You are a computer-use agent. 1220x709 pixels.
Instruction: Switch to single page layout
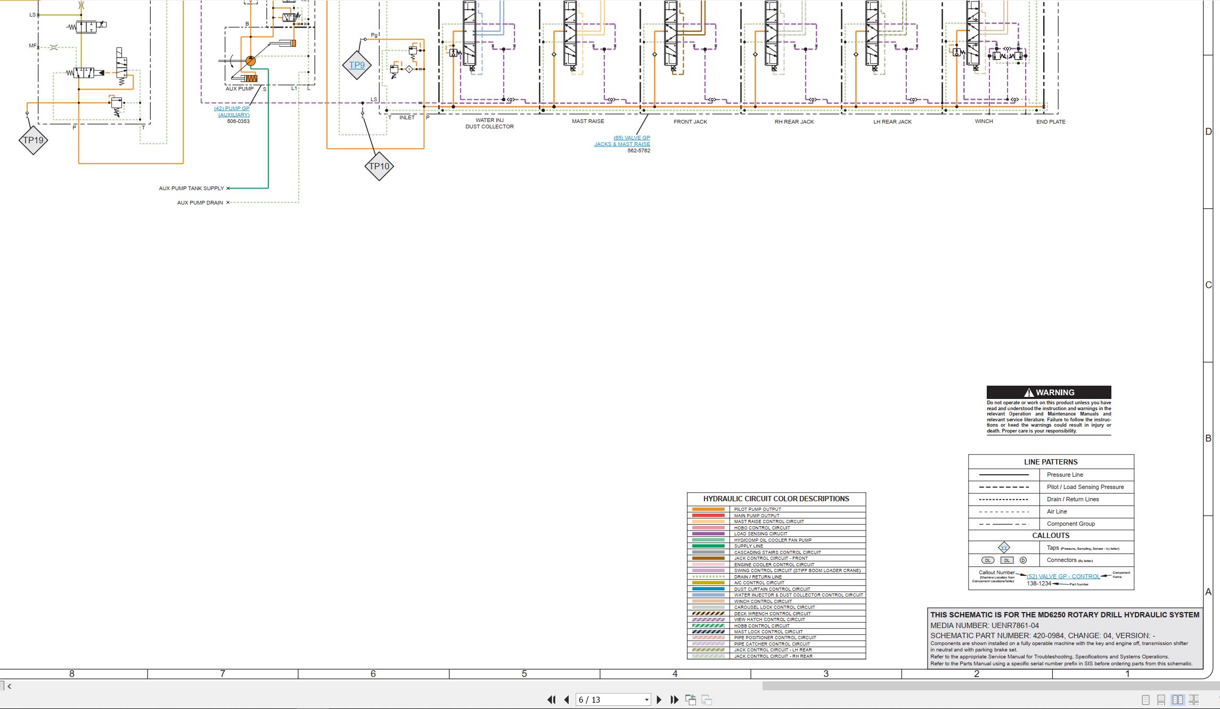click(x=1146, y=700)
